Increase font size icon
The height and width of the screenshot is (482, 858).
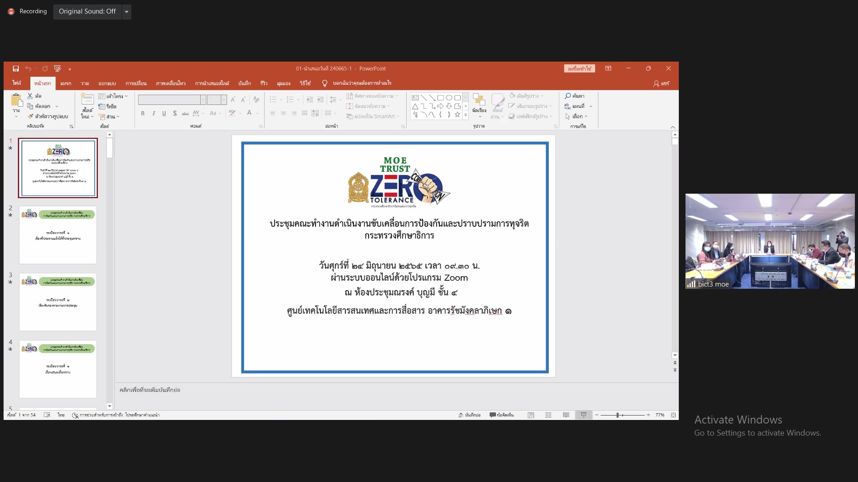(233, 100)
